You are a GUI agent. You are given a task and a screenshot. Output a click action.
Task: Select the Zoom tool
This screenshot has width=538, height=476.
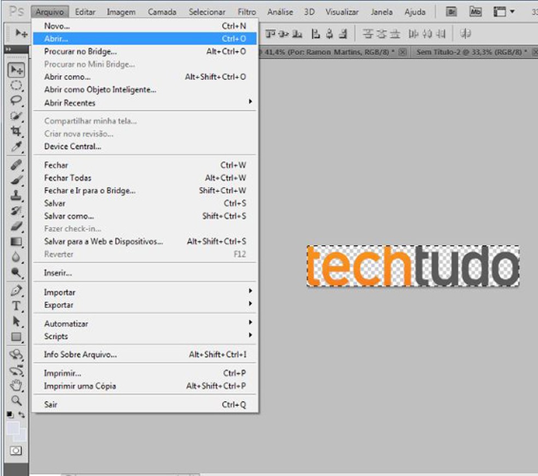16,400
